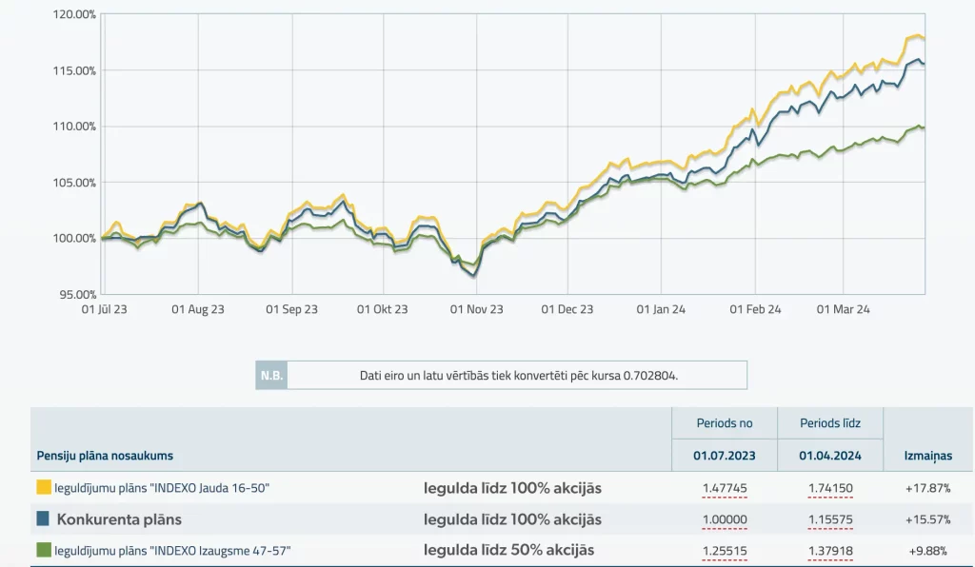Screen dimensions: 975x567
Task: Click the 95.00% y-axis label
Action: tap(78, 294)
